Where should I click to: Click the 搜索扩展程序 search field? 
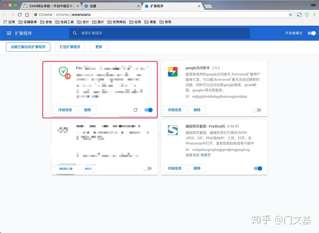159,33
